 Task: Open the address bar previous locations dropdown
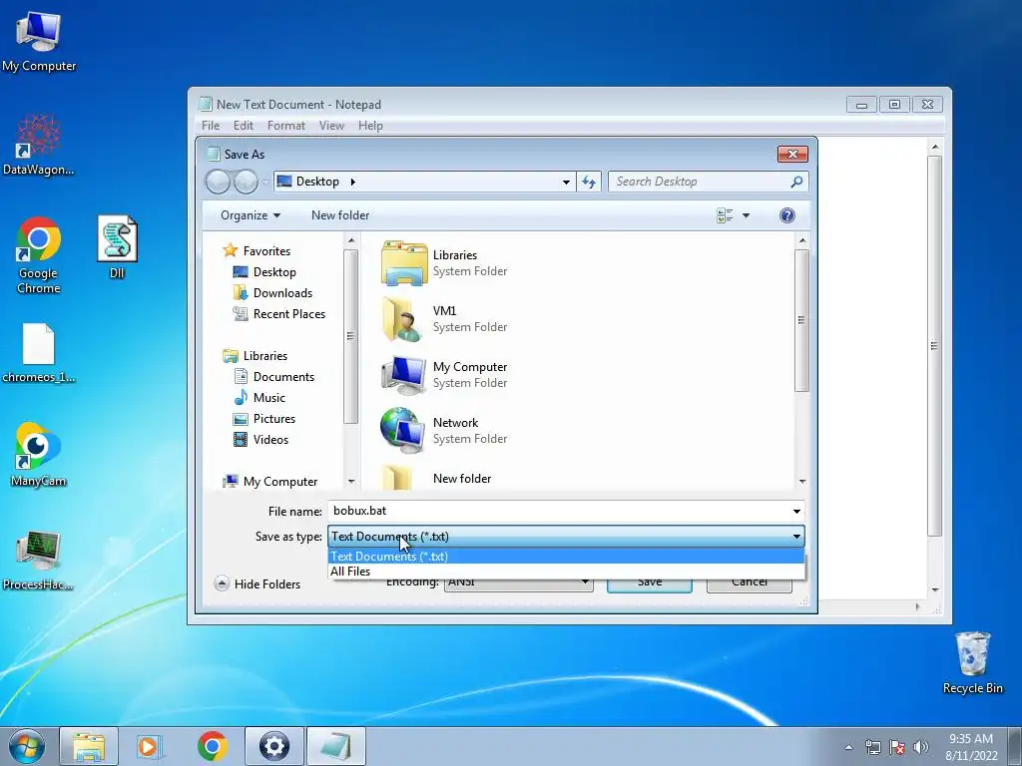pos(566,182)
